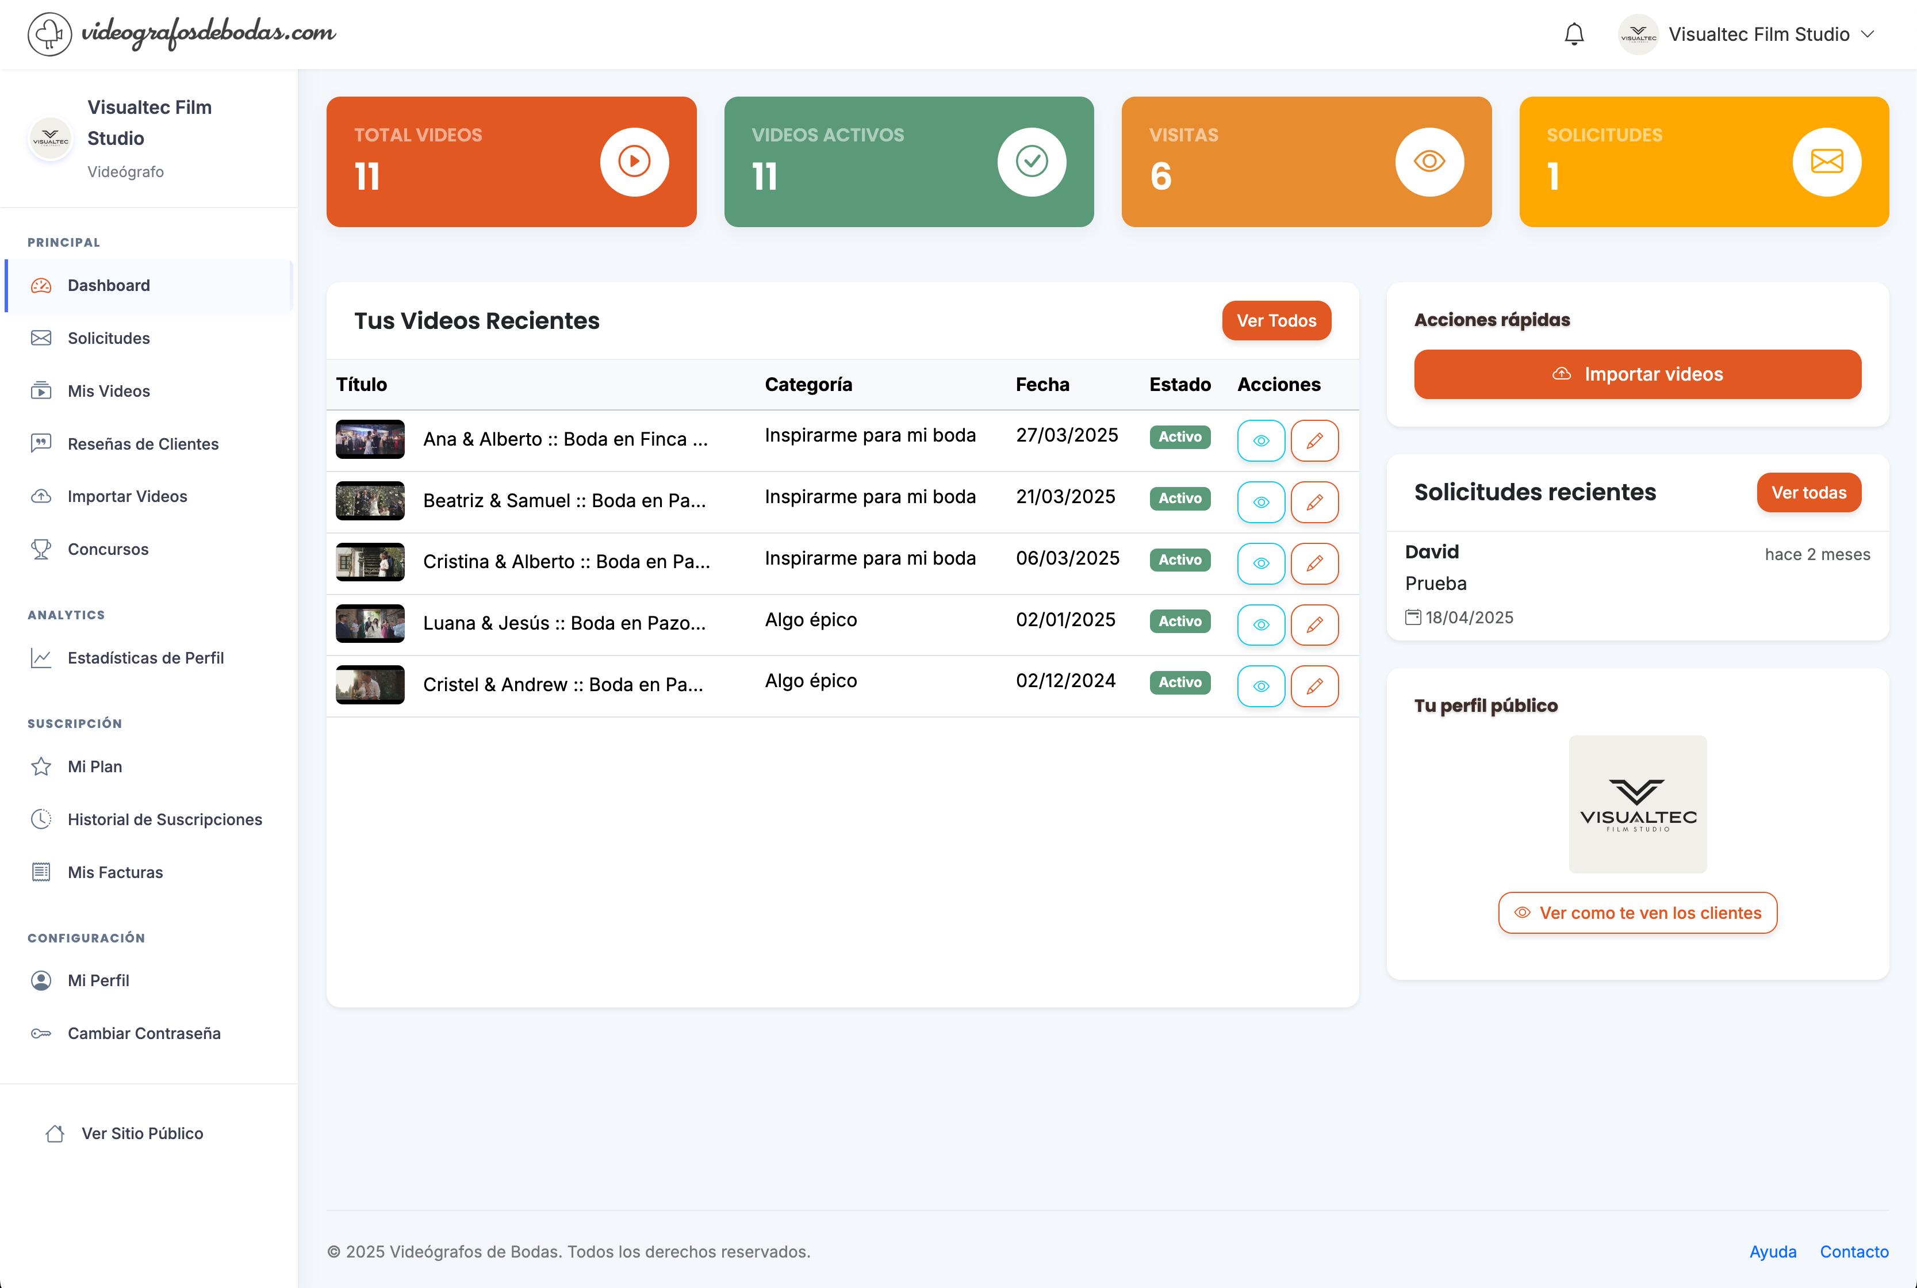Viewport: 1917px width, 1288px height.
Task: Click the play icon on Total Videos card
Action: tap(633, 161)
